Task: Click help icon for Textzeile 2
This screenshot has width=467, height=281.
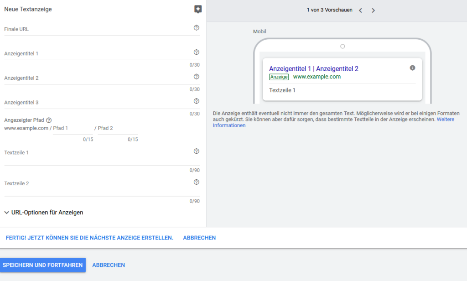Action: click(x=197, y=182)
